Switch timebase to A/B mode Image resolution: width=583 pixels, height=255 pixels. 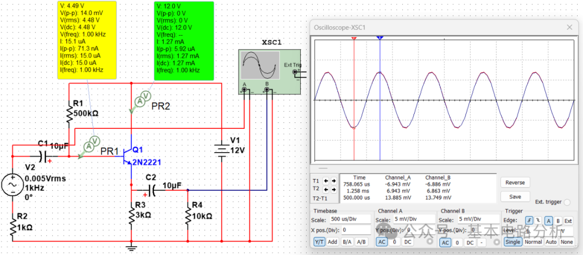(x=361, y=242)
